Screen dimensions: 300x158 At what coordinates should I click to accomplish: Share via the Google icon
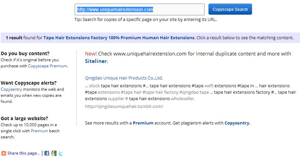[54, 153]
